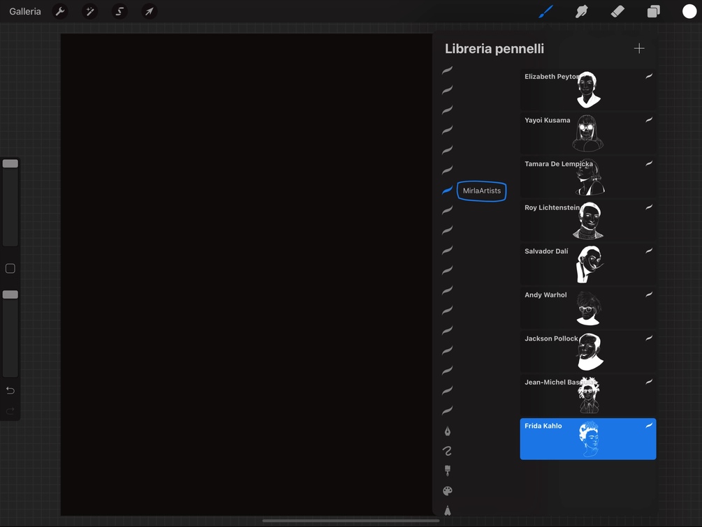This screenshot has height=527, width=702.
Task: Select the Elizabeth Peyton brush
Action: [588, 89]
